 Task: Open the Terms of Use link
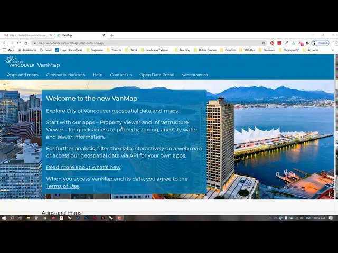pyautogui.click(x=62, y=186)
